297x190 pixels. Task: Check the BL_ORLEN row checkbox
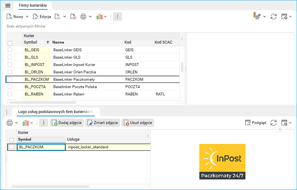[10, 72]
